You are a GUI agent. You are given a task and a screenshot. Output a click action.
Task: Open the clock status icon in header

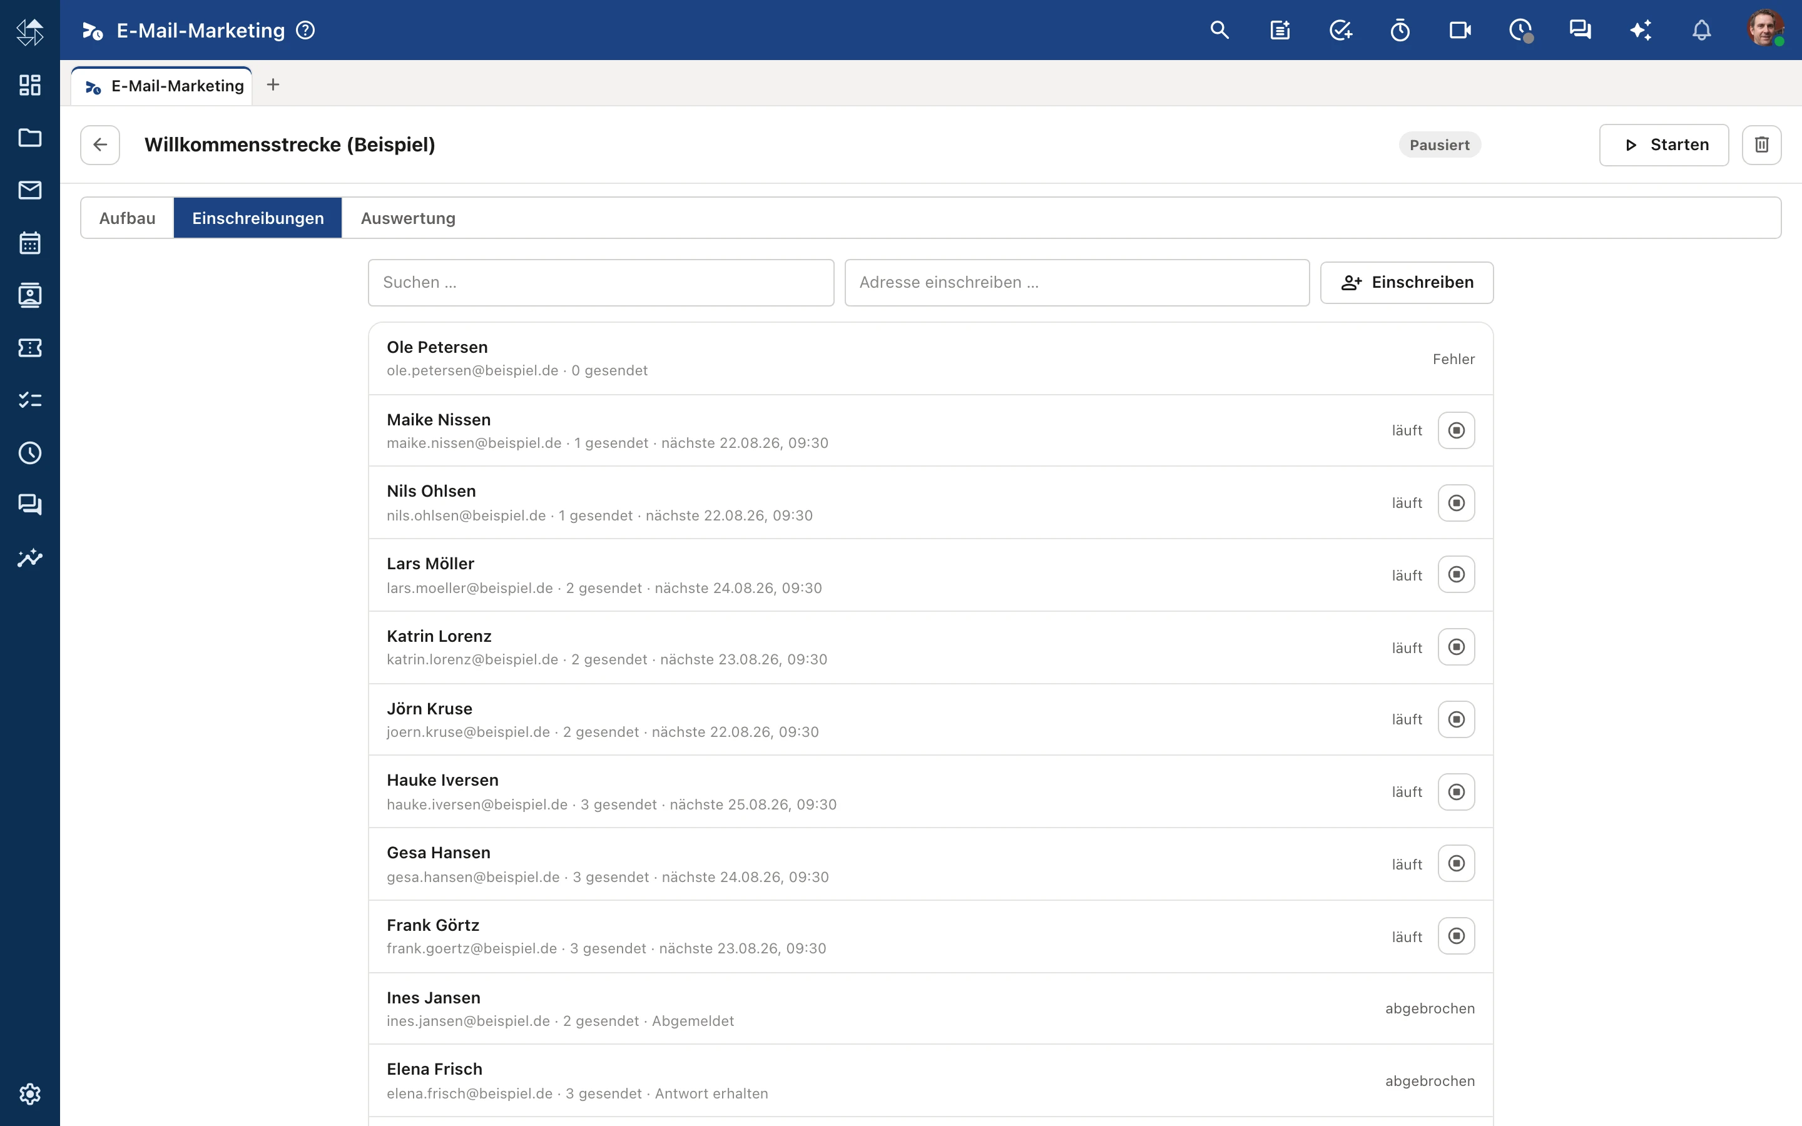point(1520,30)
